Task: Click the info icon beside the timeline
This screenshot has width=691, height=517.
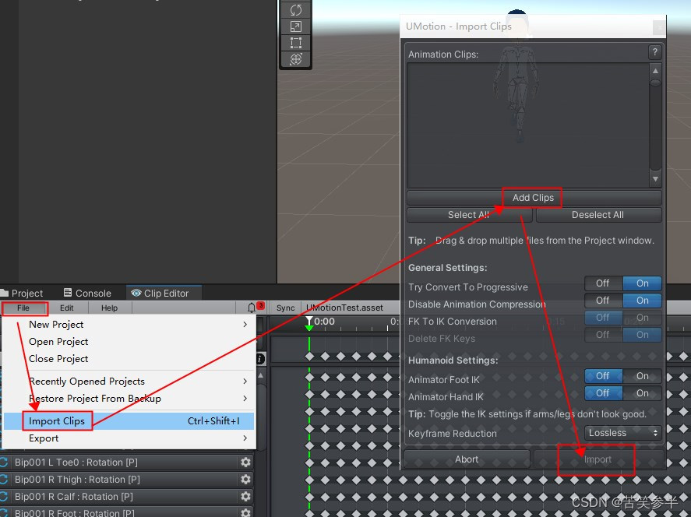Action: pos(260,359)
